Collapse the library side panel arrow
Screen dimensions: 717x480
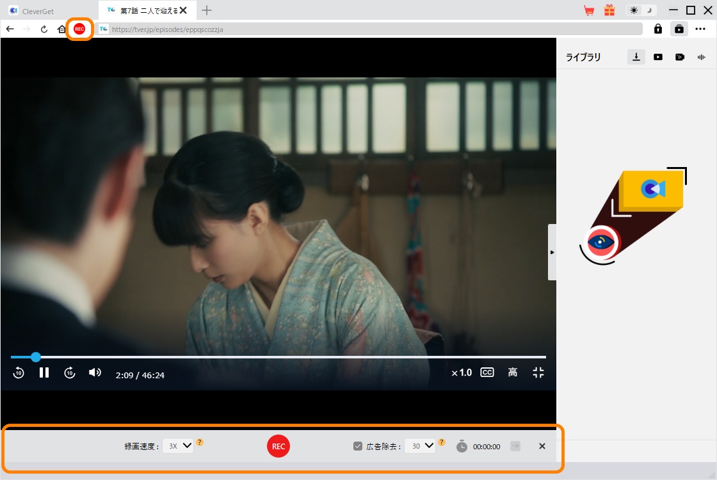tap(552, 252)
